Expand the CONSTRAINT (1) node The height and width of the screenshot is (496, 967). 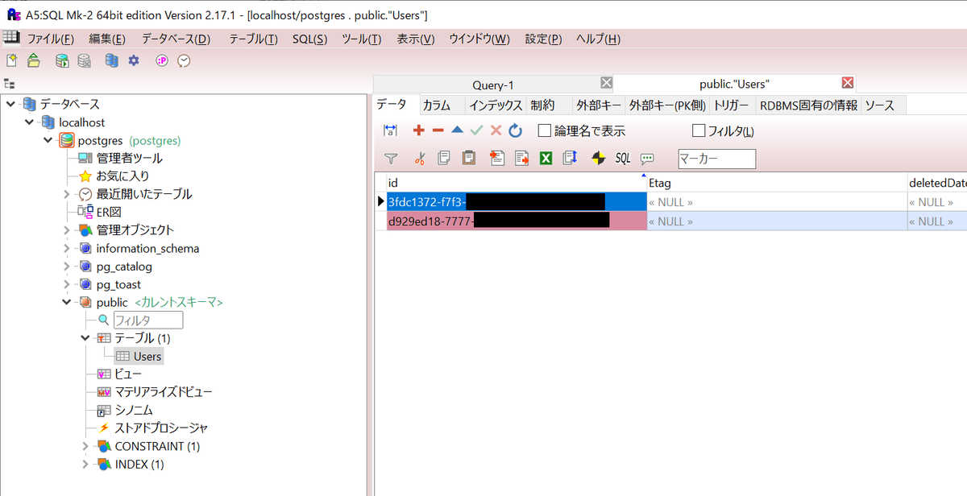pyautogui.click(x=85, y=446)
